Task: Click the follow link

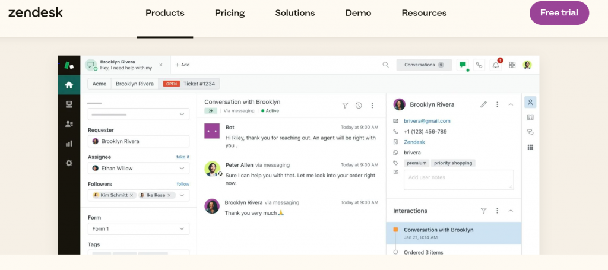Action: pos(183,184)
